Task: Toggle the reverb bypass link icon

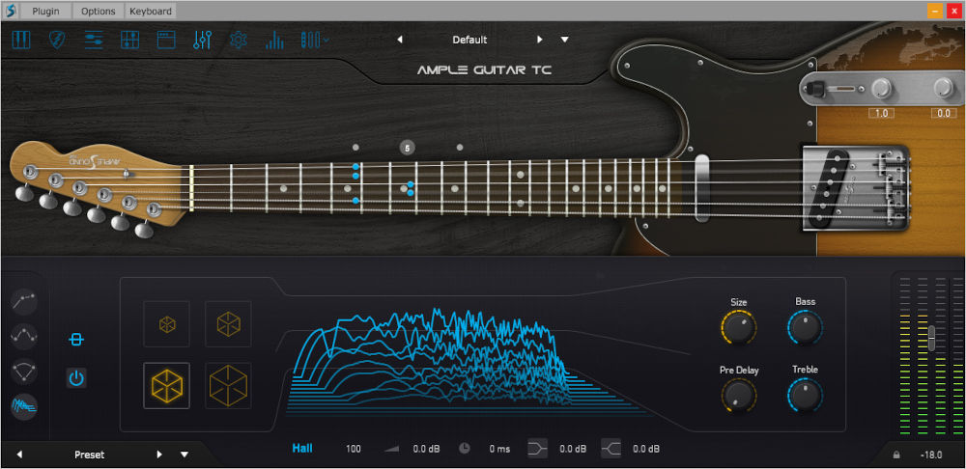Action: point(76,340)
